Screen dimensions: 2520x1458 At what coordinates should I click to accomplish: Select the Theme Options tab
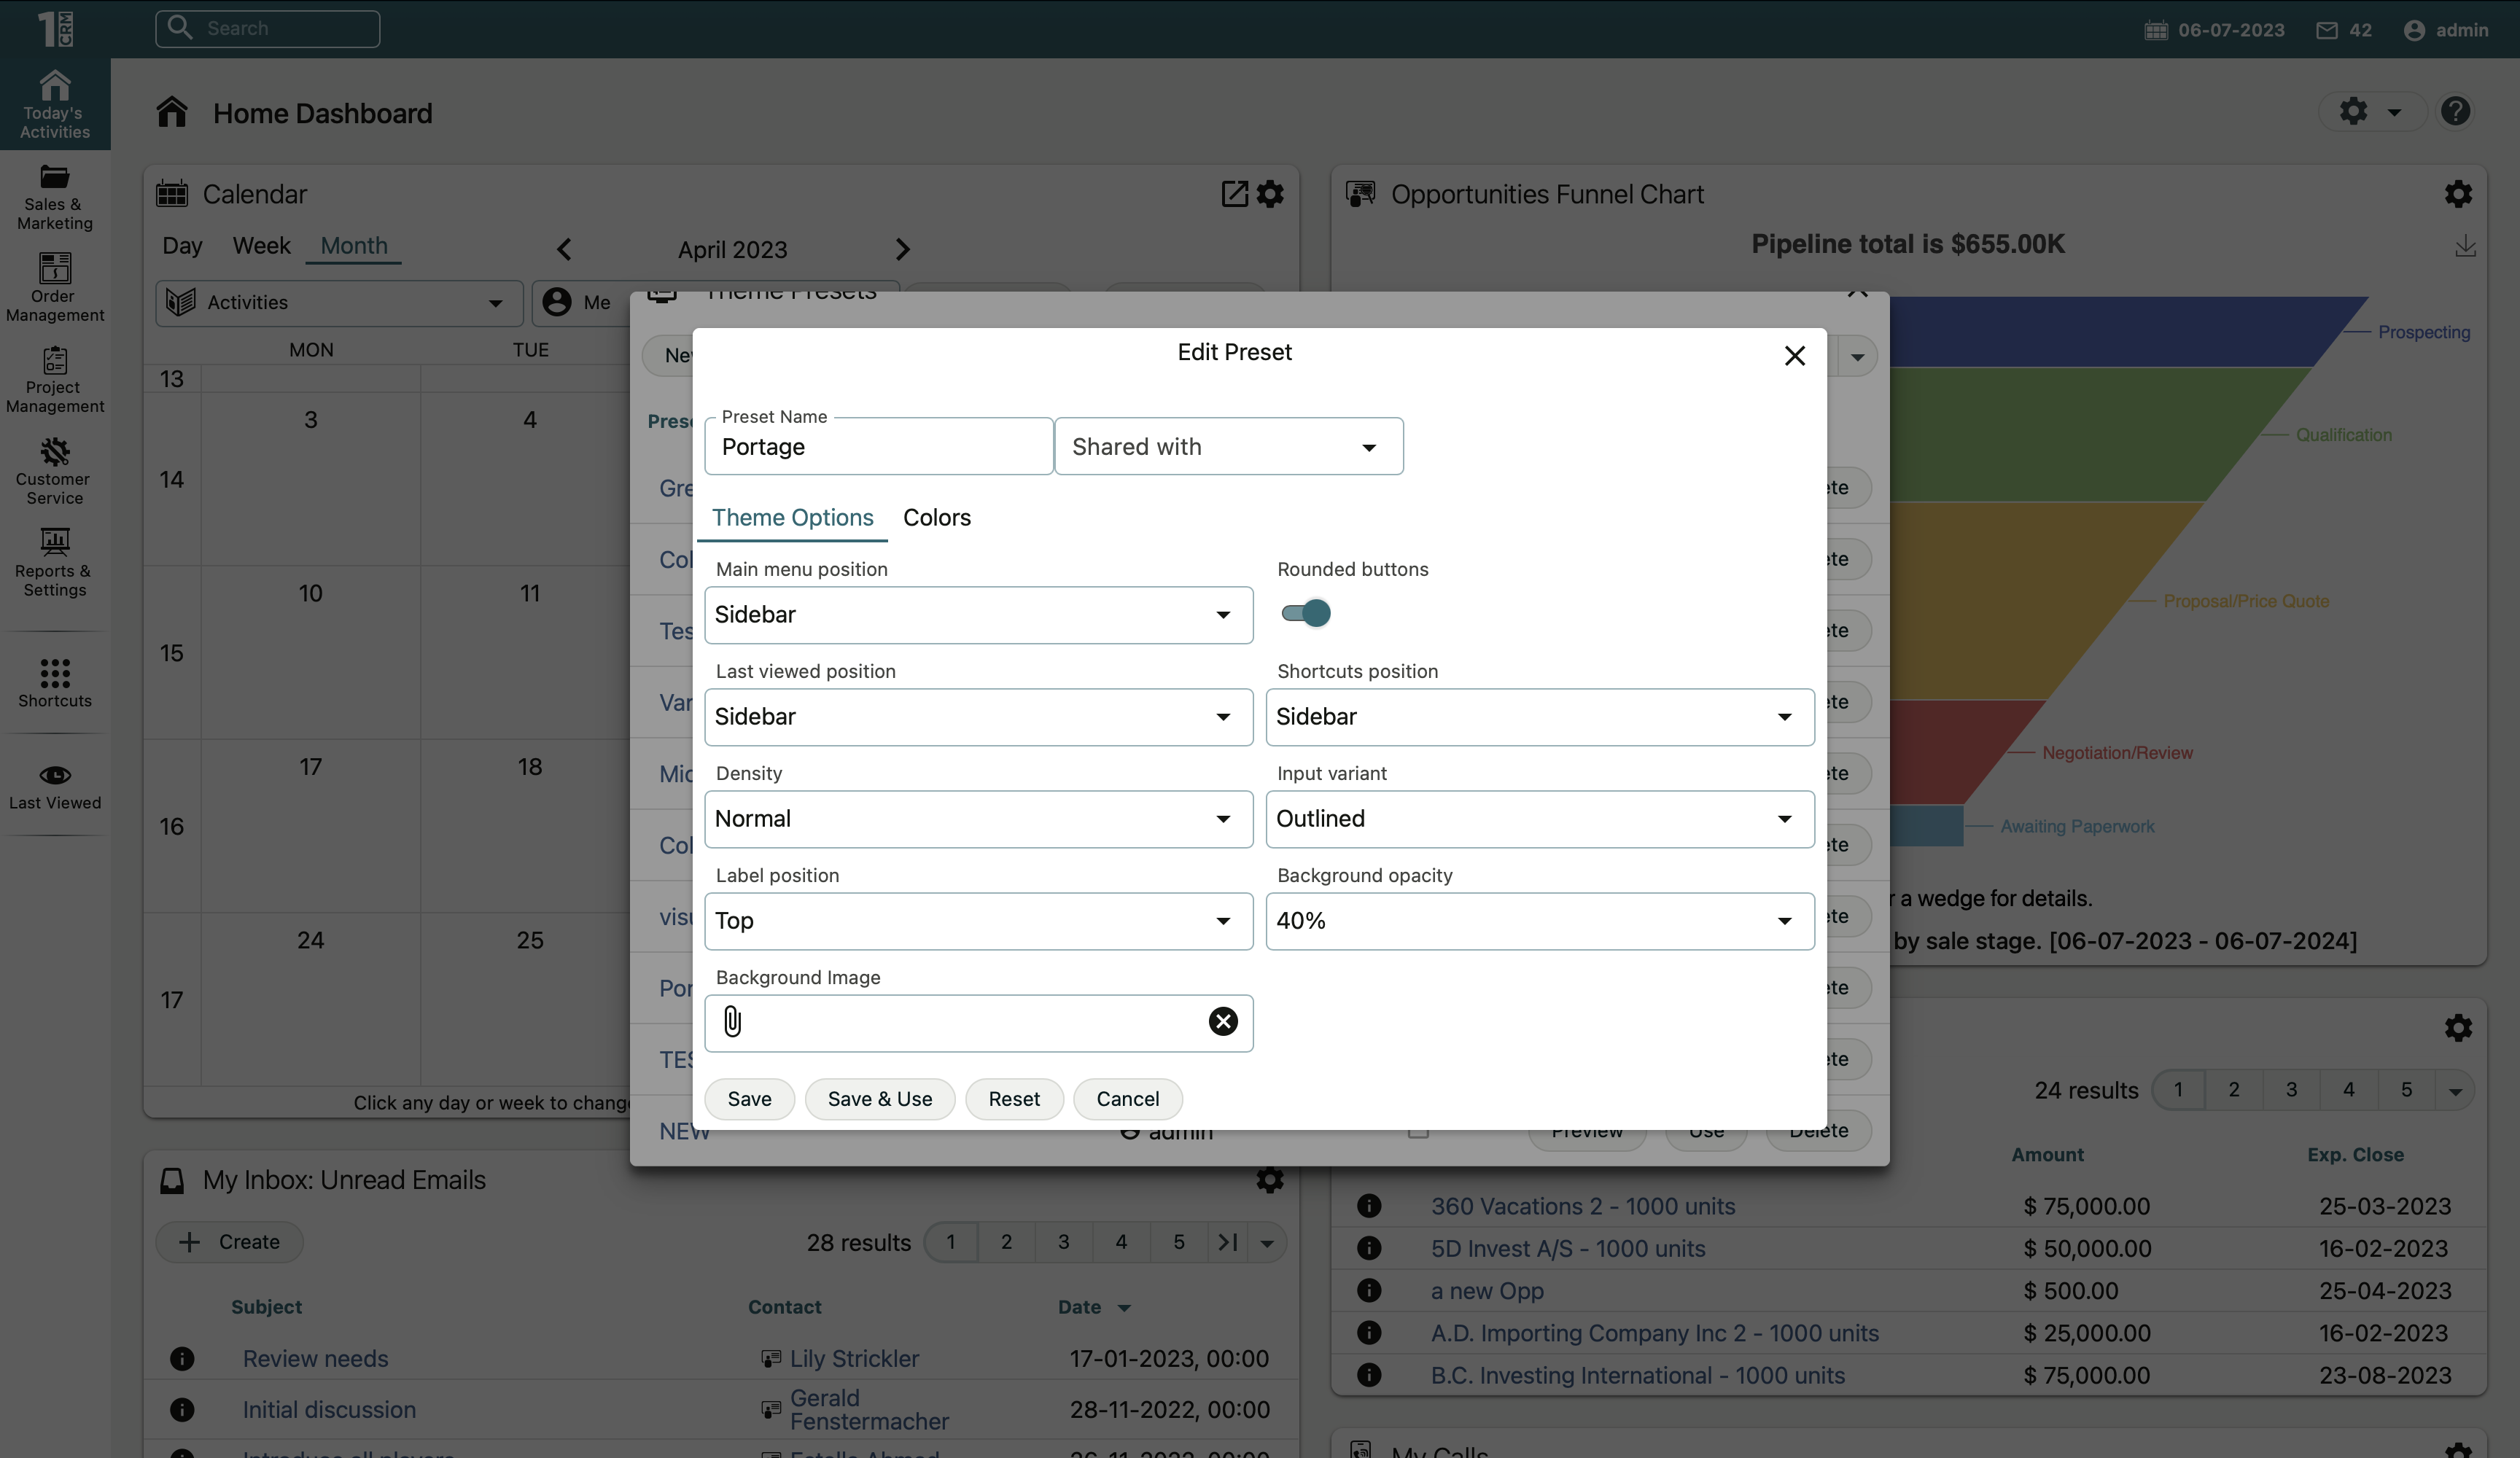pos(792,518)
